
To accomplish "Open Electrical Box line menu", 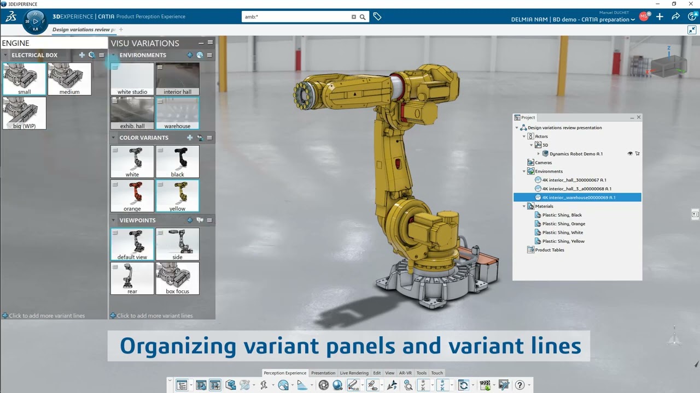I will click(x=101, y=55).
